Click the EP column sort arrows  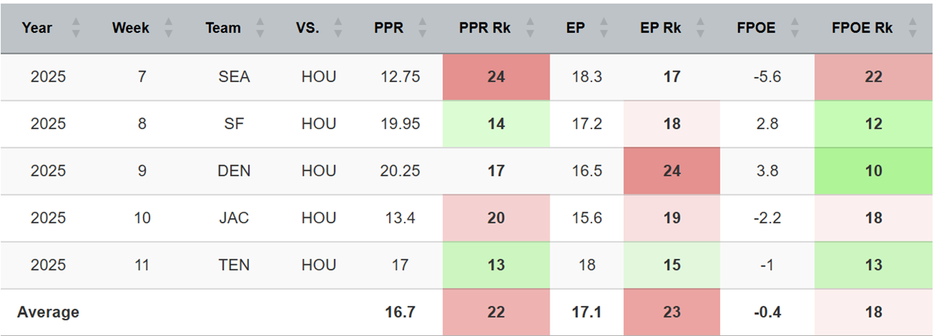pos(605,28)
